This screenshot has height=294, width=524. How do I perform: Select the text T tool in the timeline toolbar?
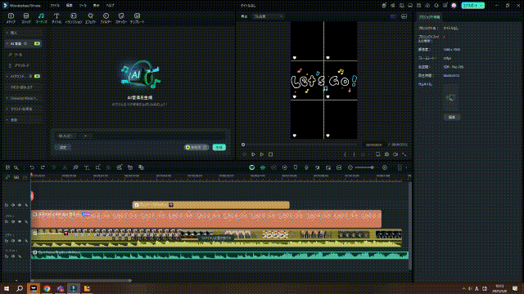(x=87, y=167)
